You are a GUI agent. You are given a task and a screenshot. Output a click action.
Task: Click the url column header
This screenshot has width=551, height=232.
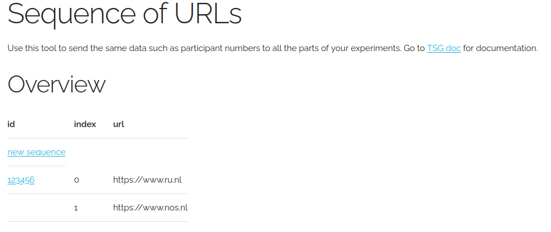(x=118, y=124)
